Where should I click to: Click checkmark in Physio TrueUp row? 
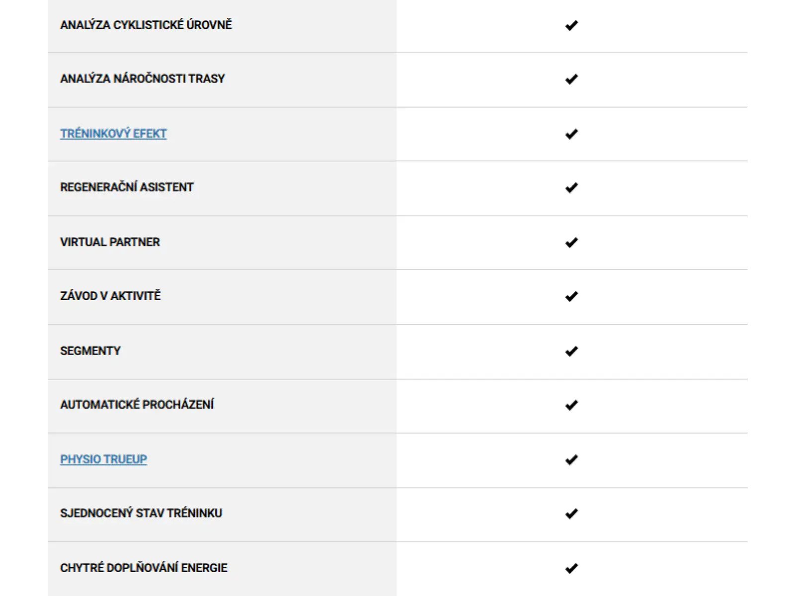click(x=572, y=460)
